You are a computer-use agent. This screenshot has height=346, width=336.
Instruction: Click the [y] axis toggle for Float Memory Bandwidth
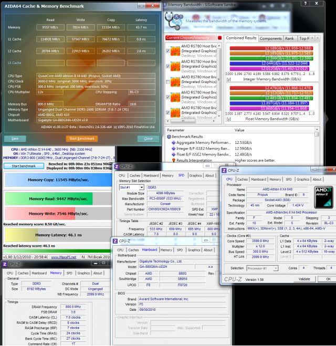coord(228,119)
